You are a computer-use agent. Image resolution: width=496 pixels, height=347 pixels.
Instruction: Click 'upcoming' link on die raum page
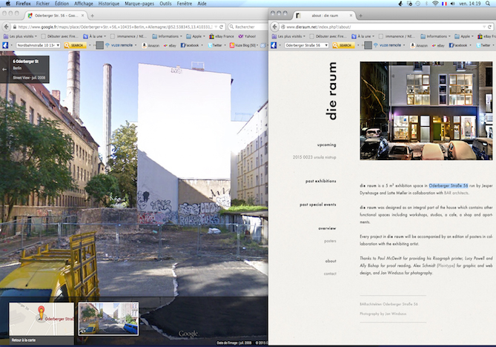click(326, 145)
